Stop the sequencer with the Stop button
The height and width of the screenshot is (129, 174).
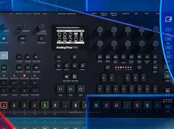81,89
